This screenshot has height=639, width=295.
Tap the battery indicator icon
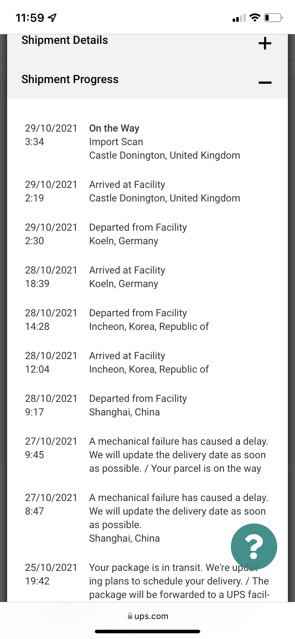[273, 17]
